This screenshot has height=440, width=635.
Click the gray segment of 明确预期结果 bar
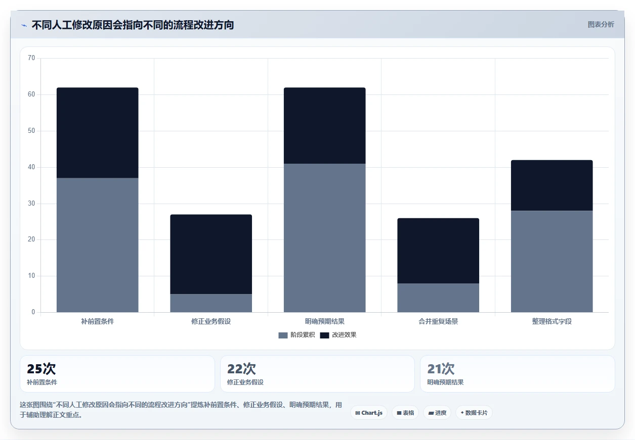pos(324,238)
